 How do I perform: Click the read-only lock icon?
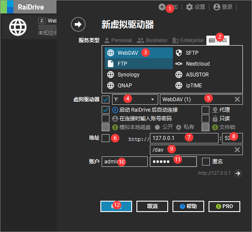(x=215, y=119)
